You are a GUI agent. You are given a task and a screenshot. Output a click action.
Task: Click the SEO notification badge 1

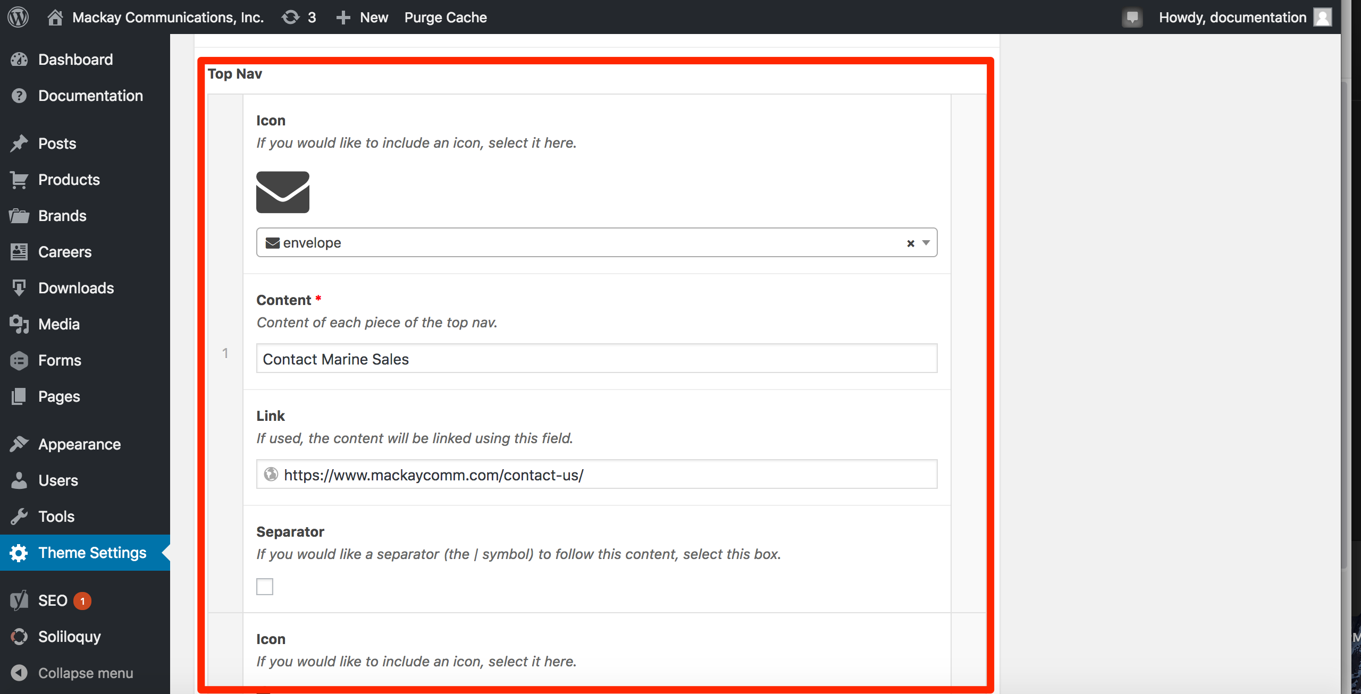[x=82, y=601]
